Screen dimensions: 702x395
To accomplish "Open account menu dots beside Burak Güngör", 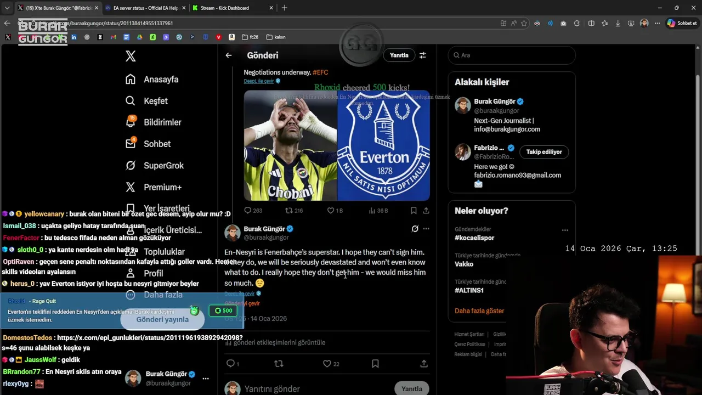I will [206, 379].
